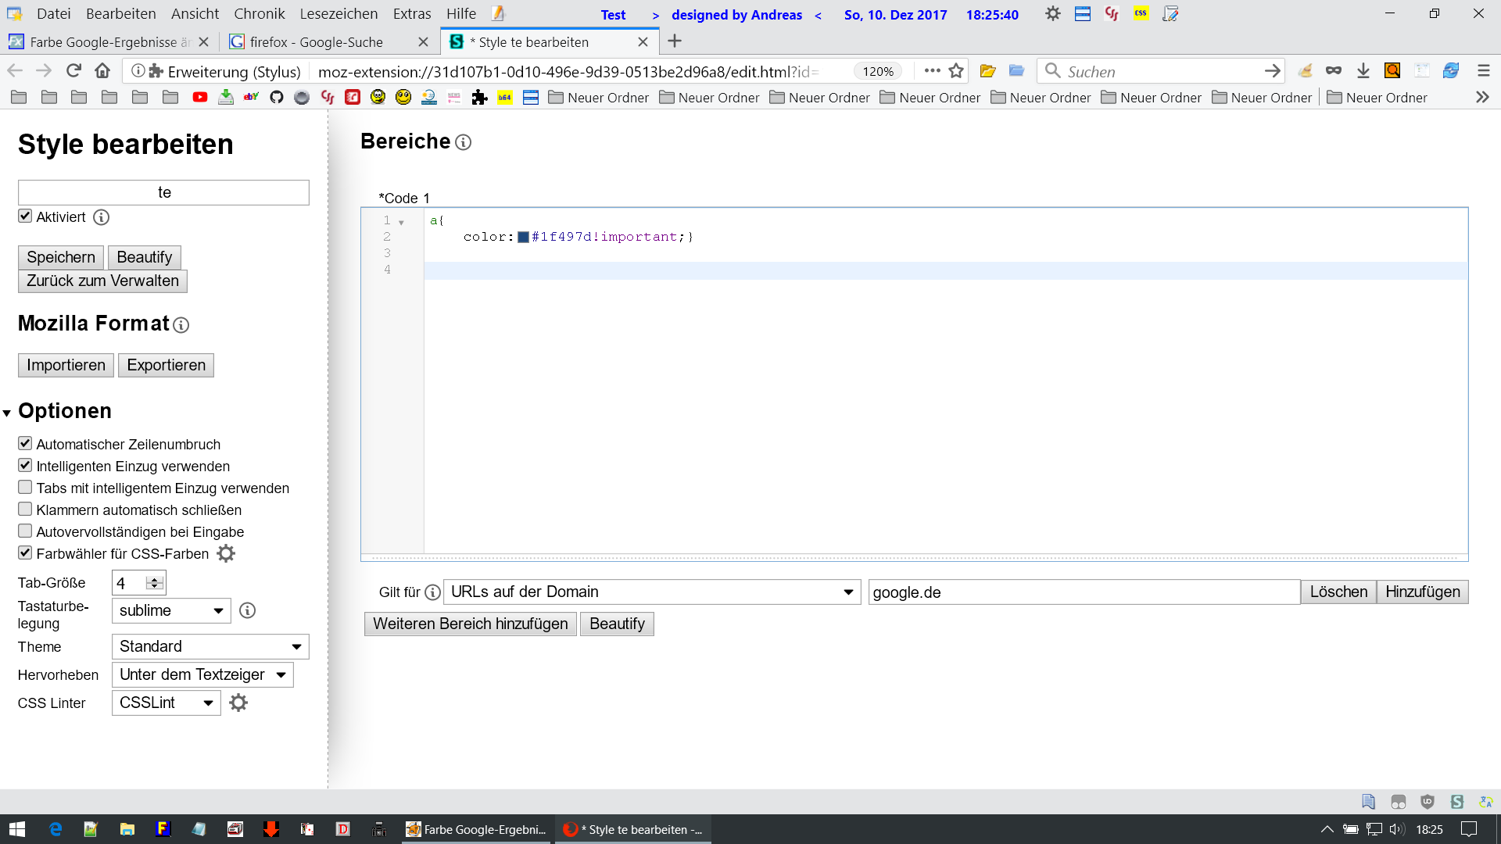Open the Theme dropdown showing Standard

(210, 646)
